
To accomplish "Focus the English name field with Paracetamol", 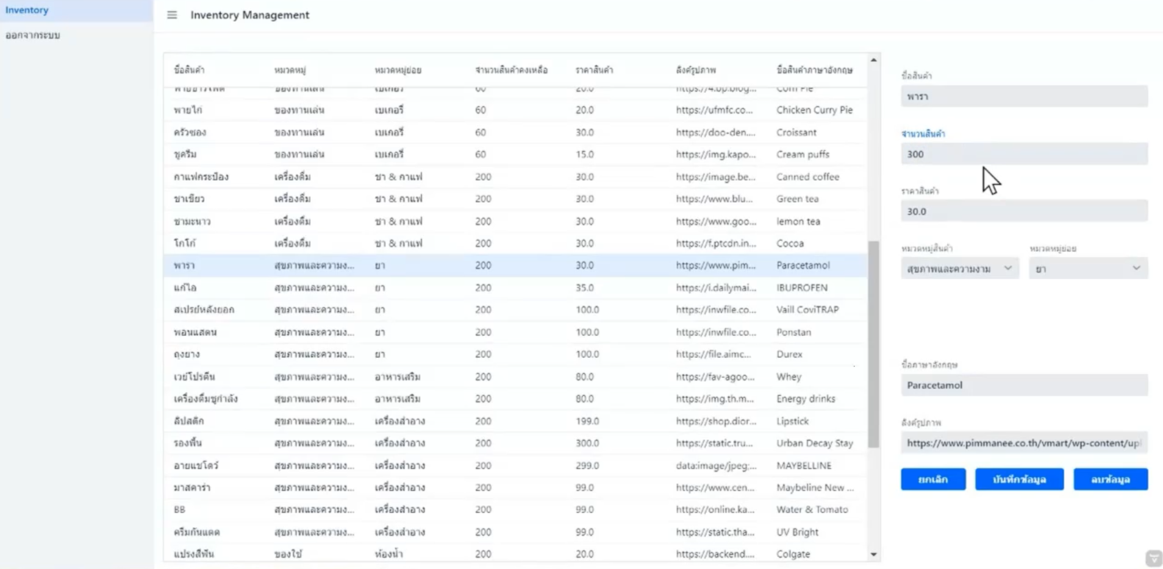I will click(x=1023, y=385).
